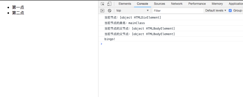This screenshot has width=243, height=97.
Task: Open the Memory tab
Action: (217, 4)
